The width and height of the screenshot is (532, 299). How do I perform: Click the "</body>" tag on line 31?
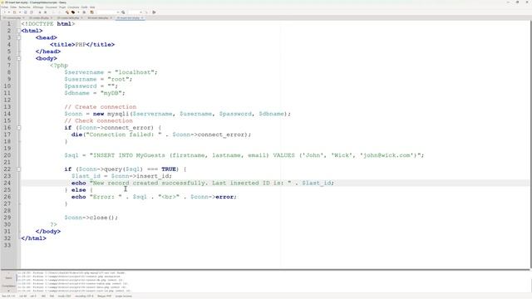click(48, 232)
